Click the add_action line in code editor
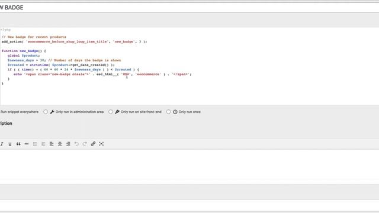The width and height of the screenshot is (379, 213). point(74,41)
